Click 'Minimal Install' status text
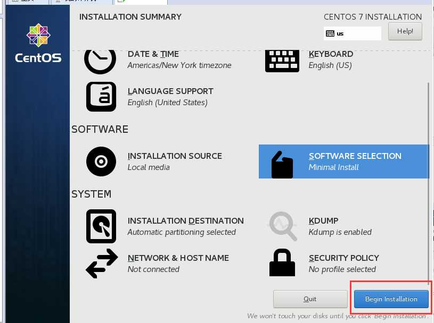 click(333, 167)
